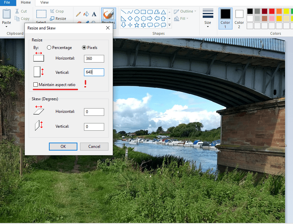Screen dimensions: 293x224
Task: Pick the red color swatch
Action: tap(272, 11)
